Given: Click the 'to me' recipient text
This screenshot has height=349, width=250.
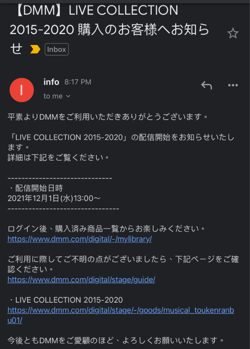Looking at the screenshot, I should click(53, 96).
